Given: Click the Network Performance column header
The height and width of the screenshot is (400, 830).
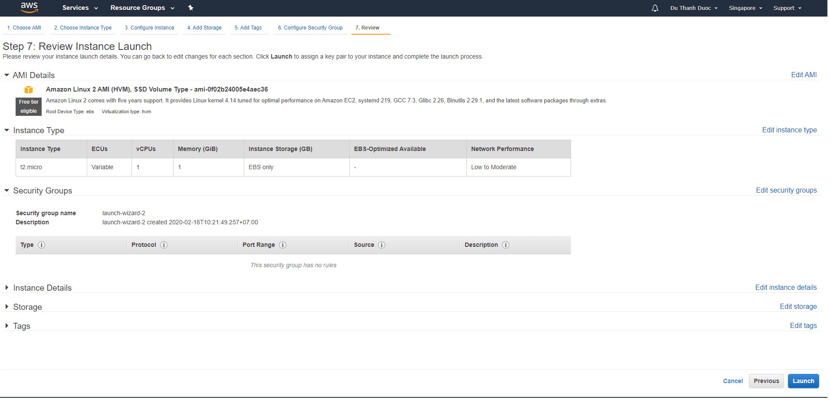Looking at the screenshot, I should [x=518, y=149].
